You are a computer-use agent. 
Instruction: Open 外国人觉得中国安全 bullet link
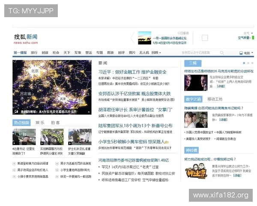click(x=200, y=133)
